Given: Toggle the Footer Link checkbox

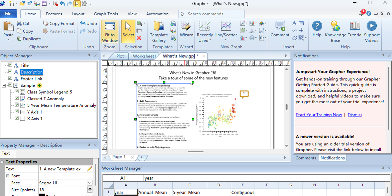Looking at the screenshot, I should 10,78.
